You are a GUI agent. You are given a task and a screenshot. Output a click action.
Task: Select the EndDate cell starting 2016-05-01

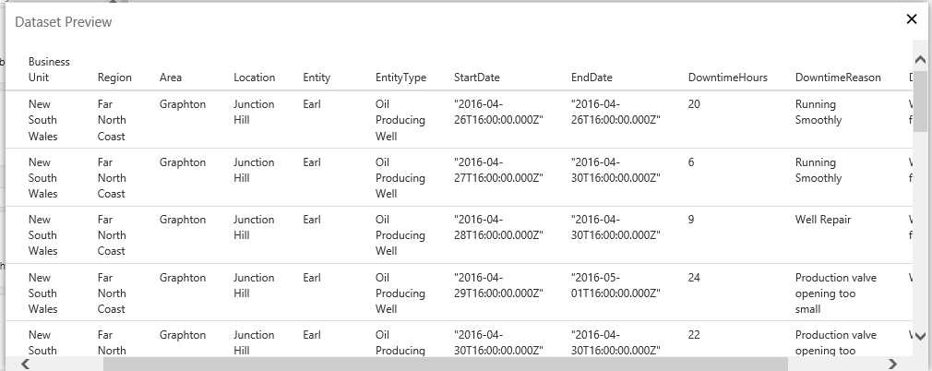tap(615, 285)
